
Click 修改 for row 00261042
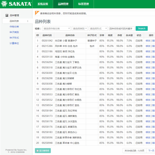(148, 41)
